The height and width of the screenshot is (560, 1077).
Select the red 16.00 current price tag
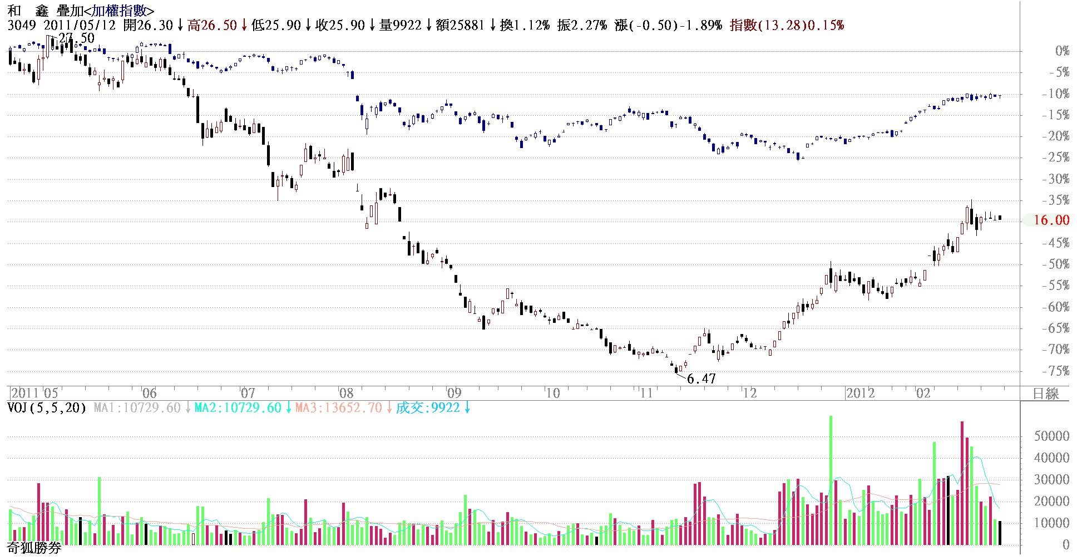click(x=1051, y=220)
